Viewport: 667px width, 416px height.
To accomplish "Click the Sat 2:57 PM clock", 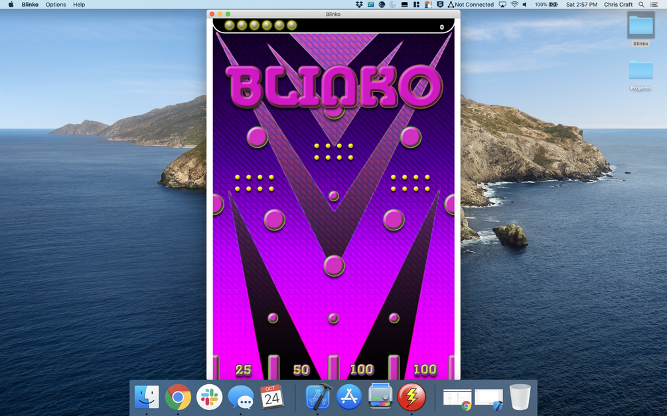I will [x=581, y=4].
